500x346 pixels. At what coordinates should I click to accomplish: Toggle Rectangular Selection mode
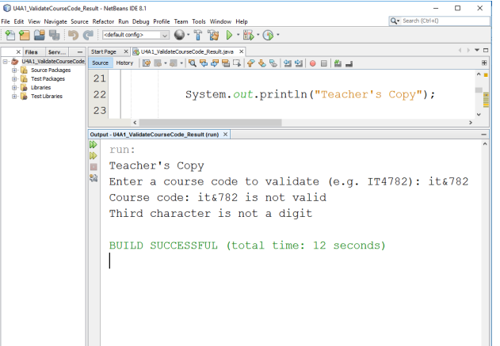[237, 63]
